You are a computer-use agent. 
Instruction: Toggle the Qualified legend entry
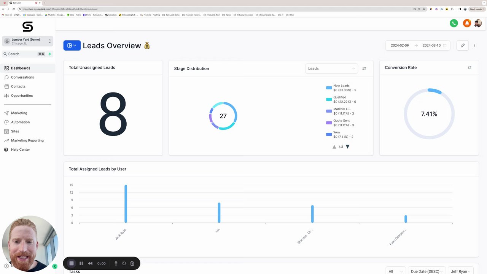pos(341,99)
